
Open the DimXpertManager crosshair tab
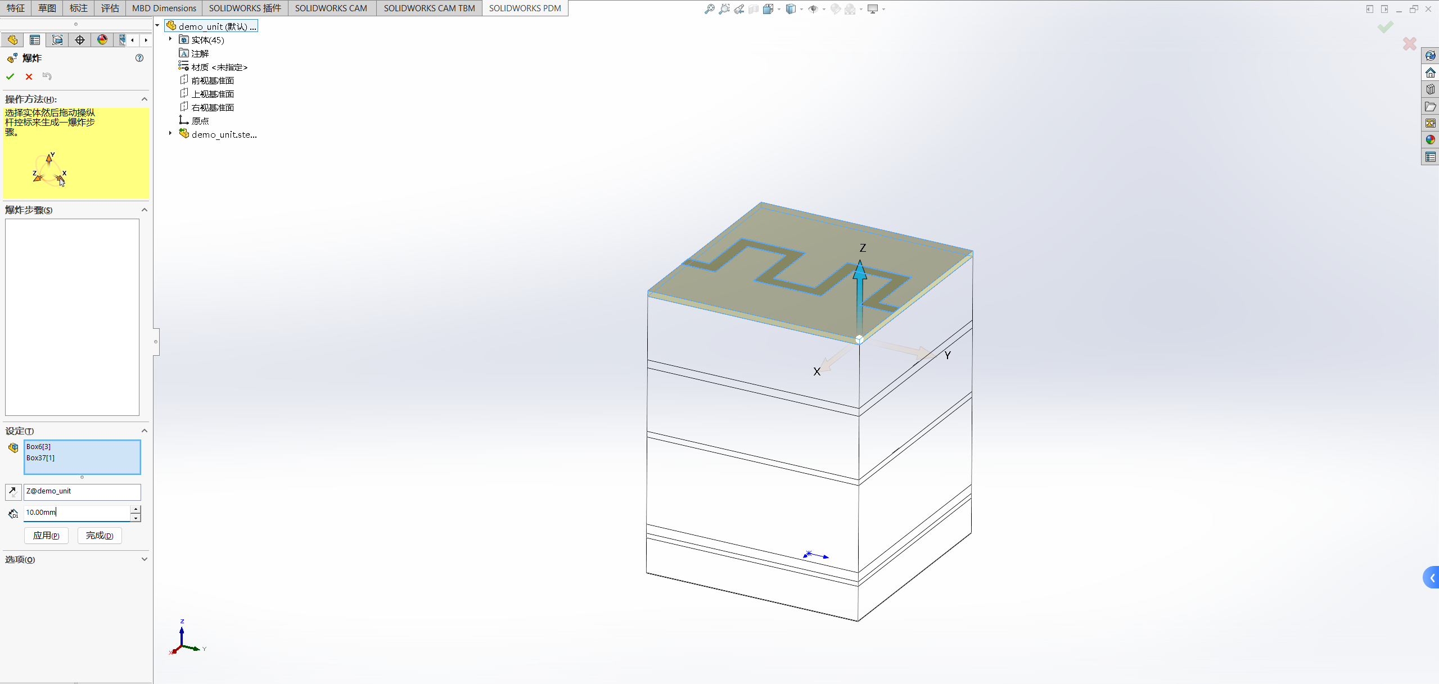click(80, 40)
